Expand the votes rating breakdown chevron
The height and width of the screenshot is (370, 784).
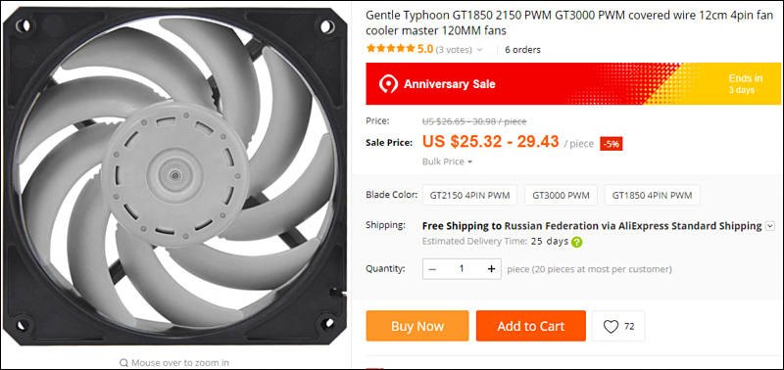(x=479, y=50)
